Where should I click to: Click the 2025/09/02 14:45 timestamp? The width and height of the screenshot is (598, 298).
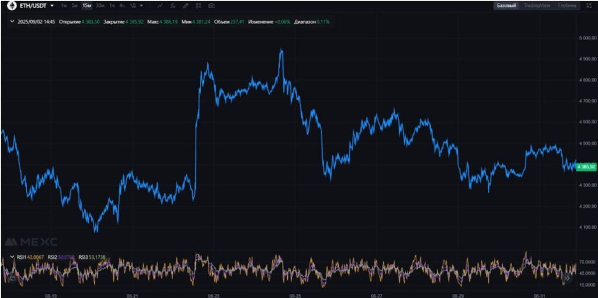pyautogui.click(x=36, y=22)
